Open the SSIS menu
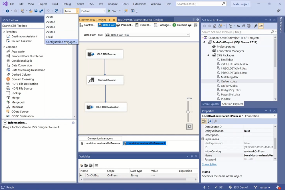 click(91, 4)
